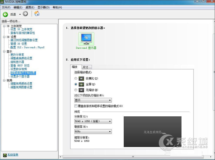The height and width of the screenshot is (160, 215).
Task: Select the 无缩放 radio button
Action: point(76,90)
